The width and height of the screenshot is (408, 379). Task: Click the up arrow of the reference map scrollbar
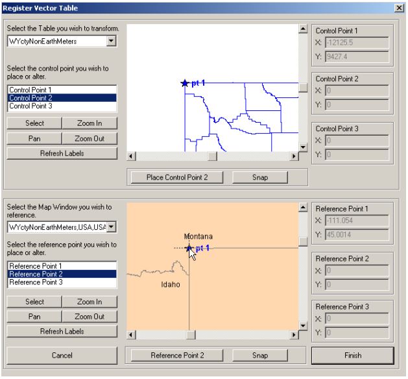pyautogui.click(x=303, y=207)
